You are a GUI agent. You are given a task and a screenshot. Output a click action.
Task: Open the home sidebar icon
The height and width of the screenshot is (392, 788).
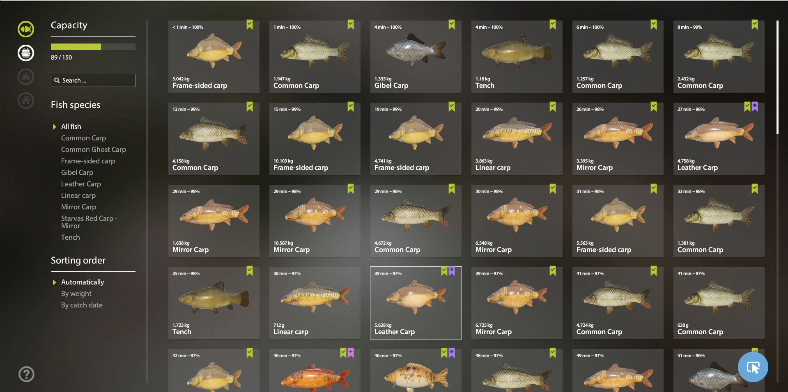(26, 101)
